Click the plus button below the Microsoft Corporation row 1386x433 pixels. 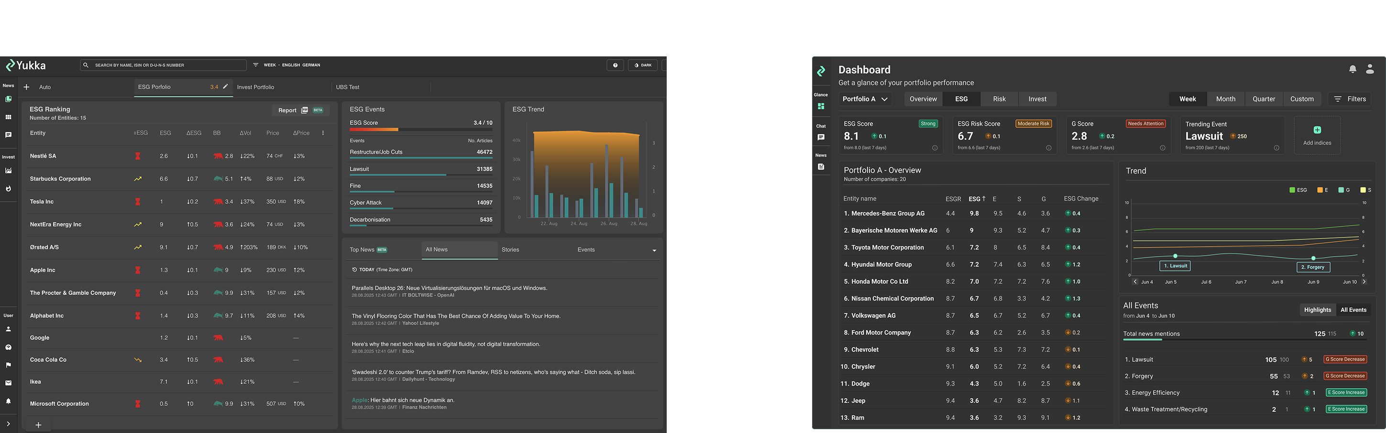[x=38, y=425]
